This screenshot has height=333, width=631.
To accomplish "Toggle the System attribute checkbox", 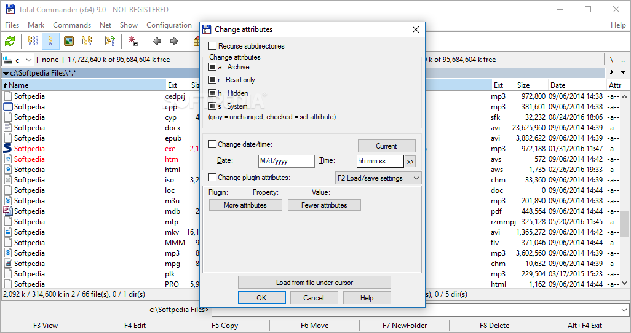I will (212, 106).
